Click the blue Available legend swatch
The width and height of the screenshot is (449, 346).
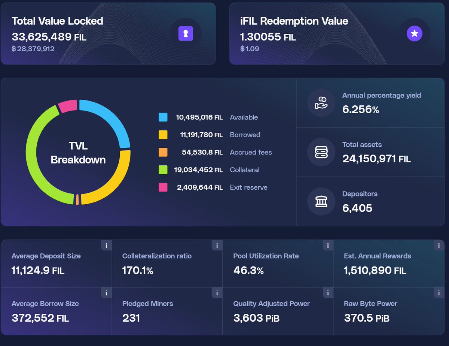click(163, 117)
